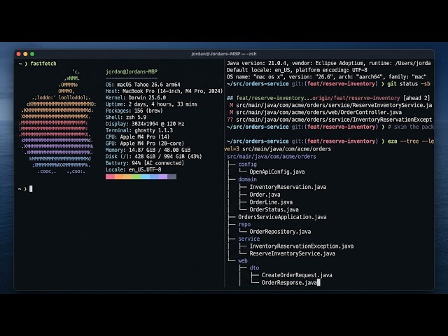Screen dimensions: 448x336
Task: Click the Shell: zsh 5.9 line
Action: 126,118
